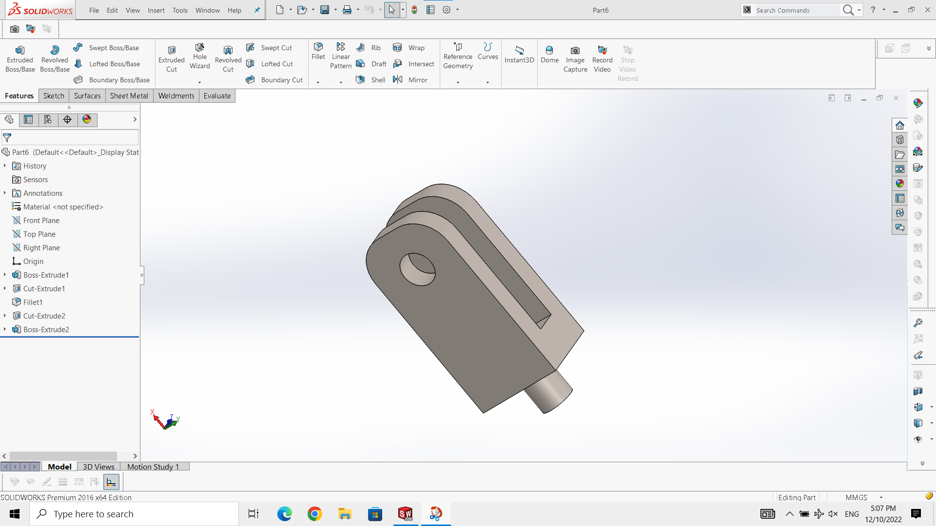
Task: Open the MMGS units dropdown arrow
Action: (x=881, y=497)
